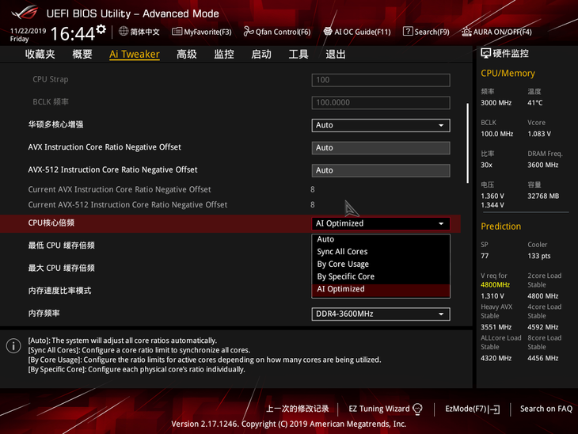
Task: Click AURA ON/OFF(F4) label
Action: (x=503, y=32)
